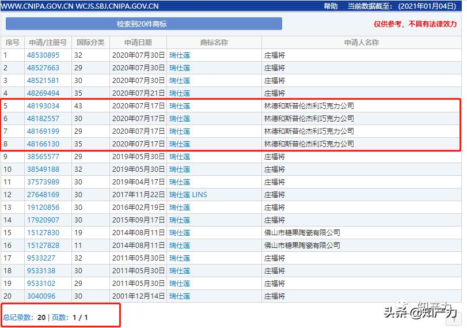Image resolution: width=467 pixels, height=328 pixels.
Task: Open registration number 48169199
Action: [43, 131]
